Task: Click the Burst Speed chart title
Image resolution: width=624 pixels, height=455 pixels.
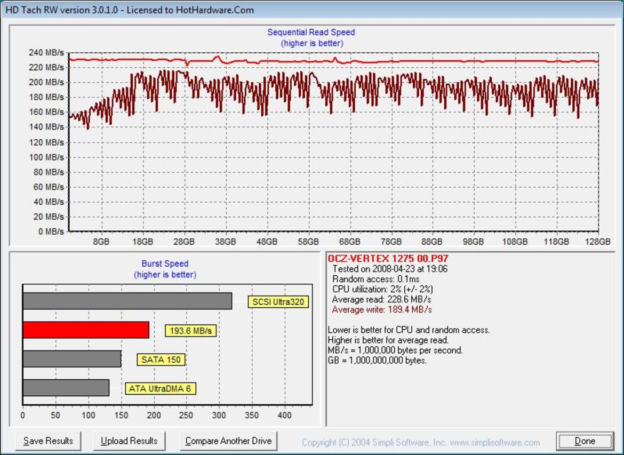Action: tap(165, 264)
